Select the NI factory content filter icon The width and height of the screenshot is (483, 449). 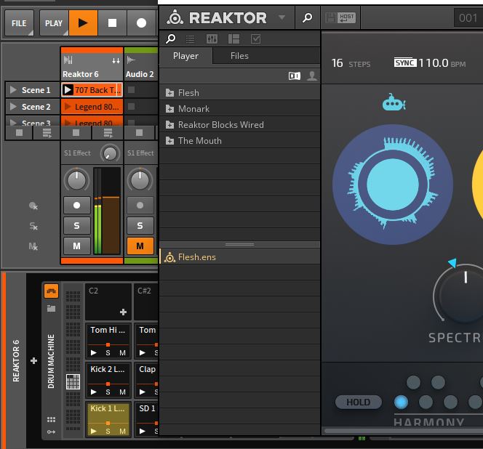[x=295, y=76]
